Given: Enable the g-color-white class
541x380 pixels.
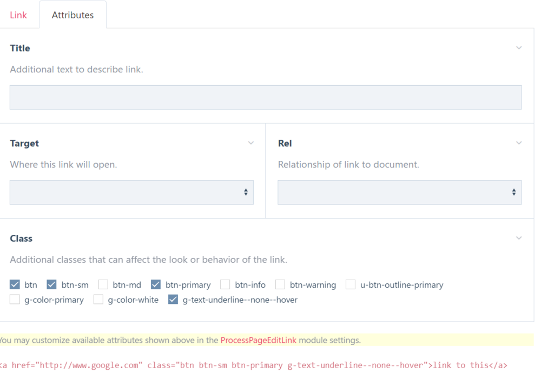Looking at the screenshot, I should (98, 300).
